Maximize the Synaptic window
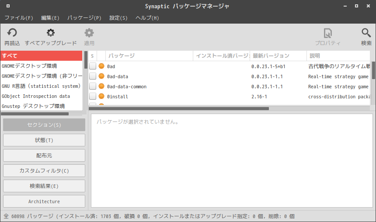The image size is (376, 222). coord(357,6)
